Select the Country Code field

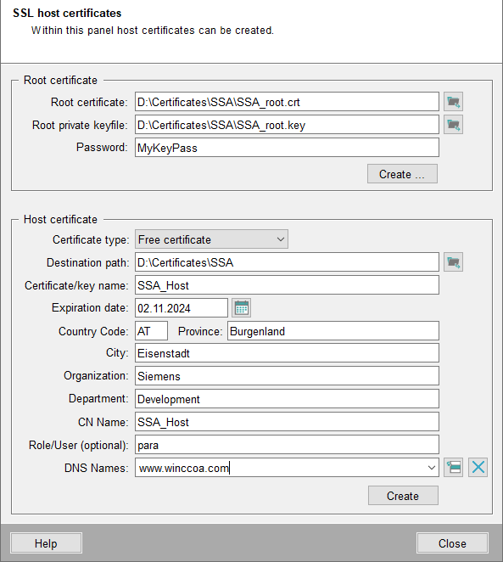(x=152, y=330)
